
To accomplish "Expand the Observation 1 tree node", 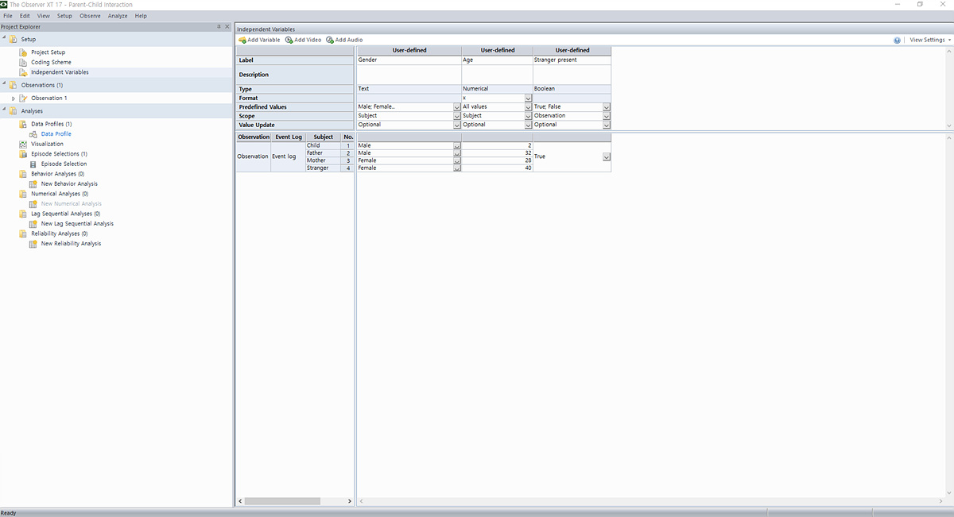I will point(14,98).
